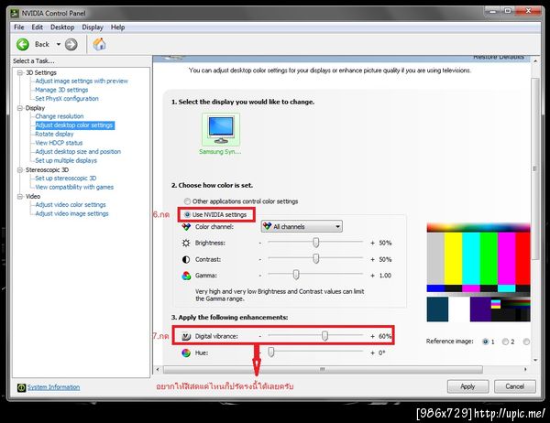Viewport: 550px width, 423px height.
Task: Open the Desktop menu
Action: click(x=62, y=27)
